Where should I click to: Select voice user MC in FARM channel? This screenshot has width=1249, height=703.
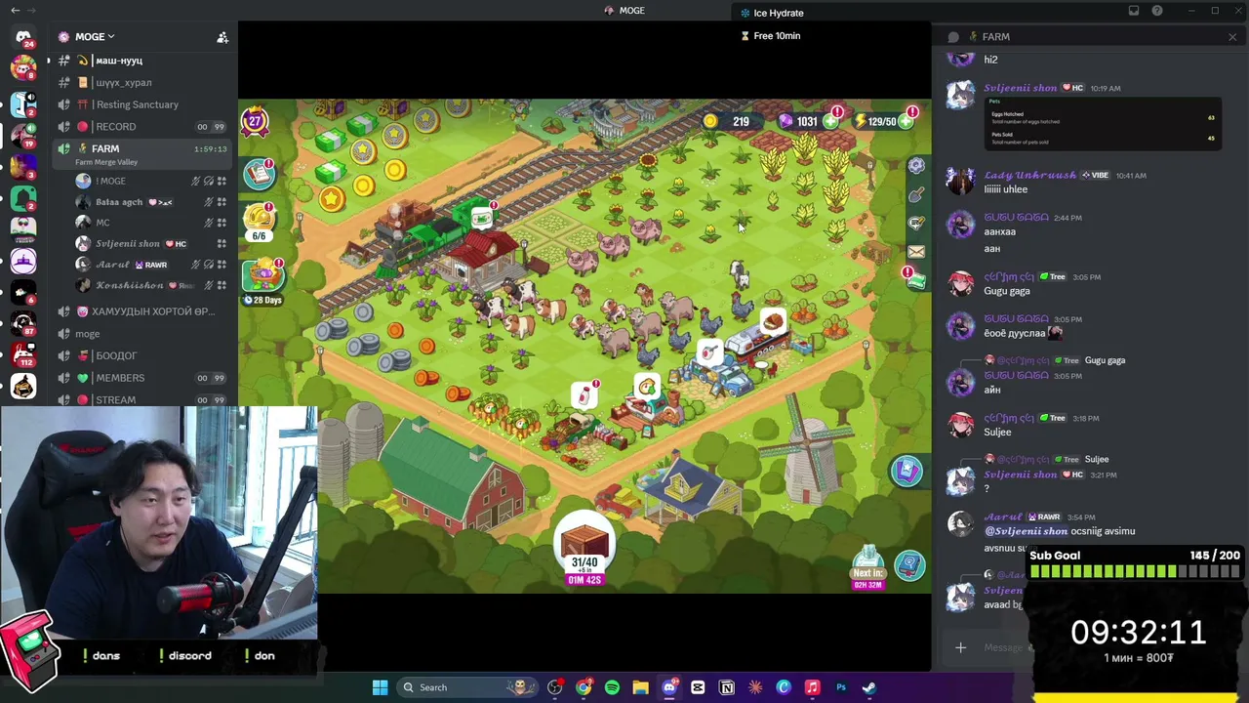click(151, 223)
